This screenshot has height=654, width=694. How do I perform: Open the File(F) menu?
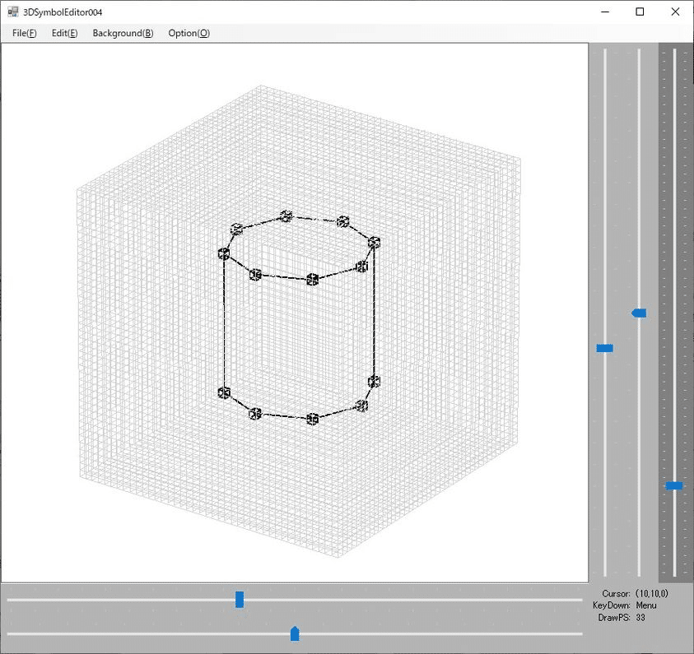(x=25, y=33)
